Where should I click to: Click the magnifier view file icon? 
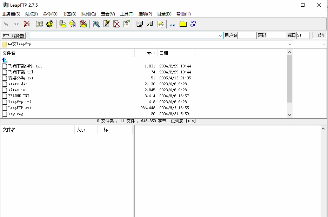click(96, 24)
